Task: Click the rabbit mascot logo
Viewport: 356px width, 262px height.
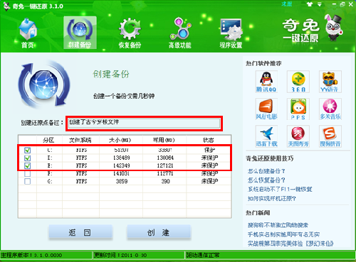Action: [x=334, y=28]
